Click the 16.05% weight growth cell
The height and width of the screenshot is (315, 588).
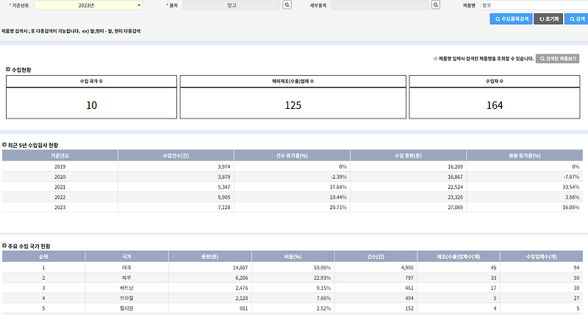pos(525,208)
